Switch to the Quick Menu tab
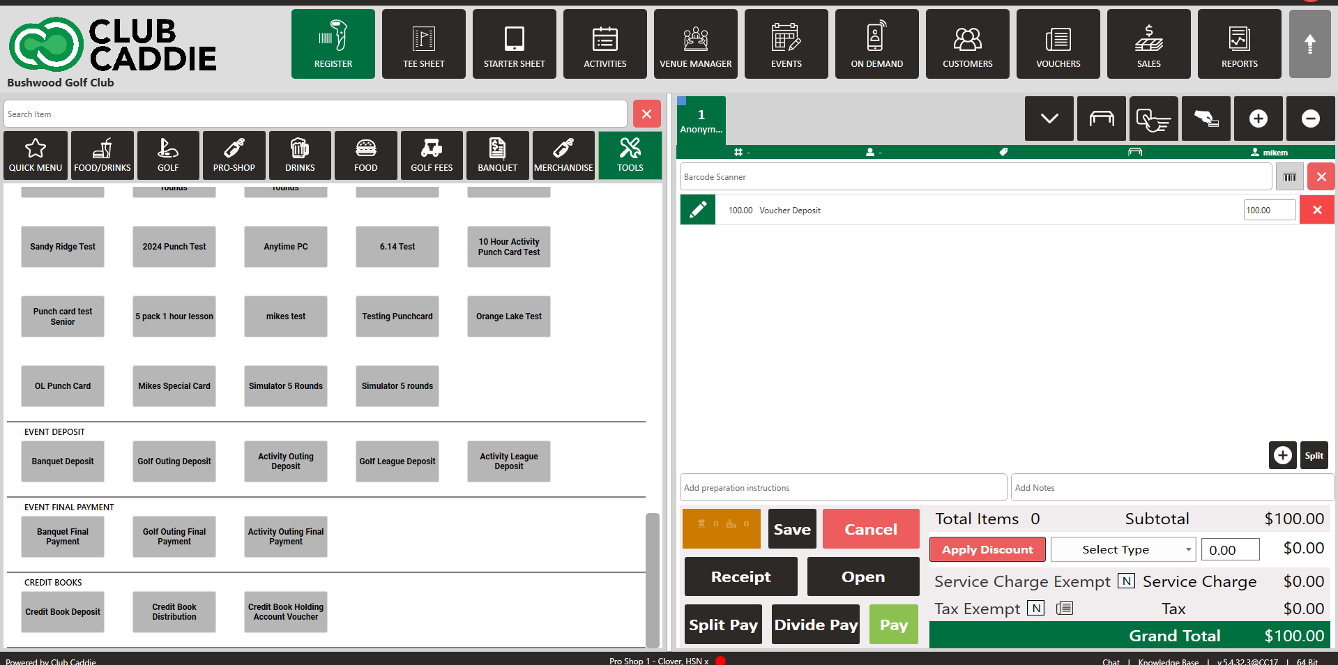 tap(36, 155)
